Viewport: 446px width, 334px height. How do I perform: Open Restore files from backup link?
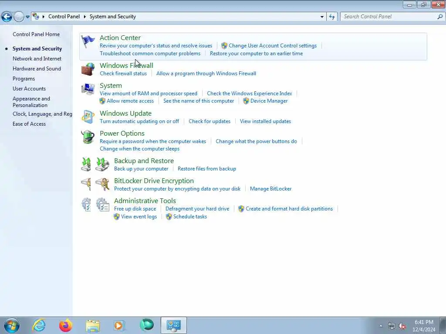pos(207,169)
